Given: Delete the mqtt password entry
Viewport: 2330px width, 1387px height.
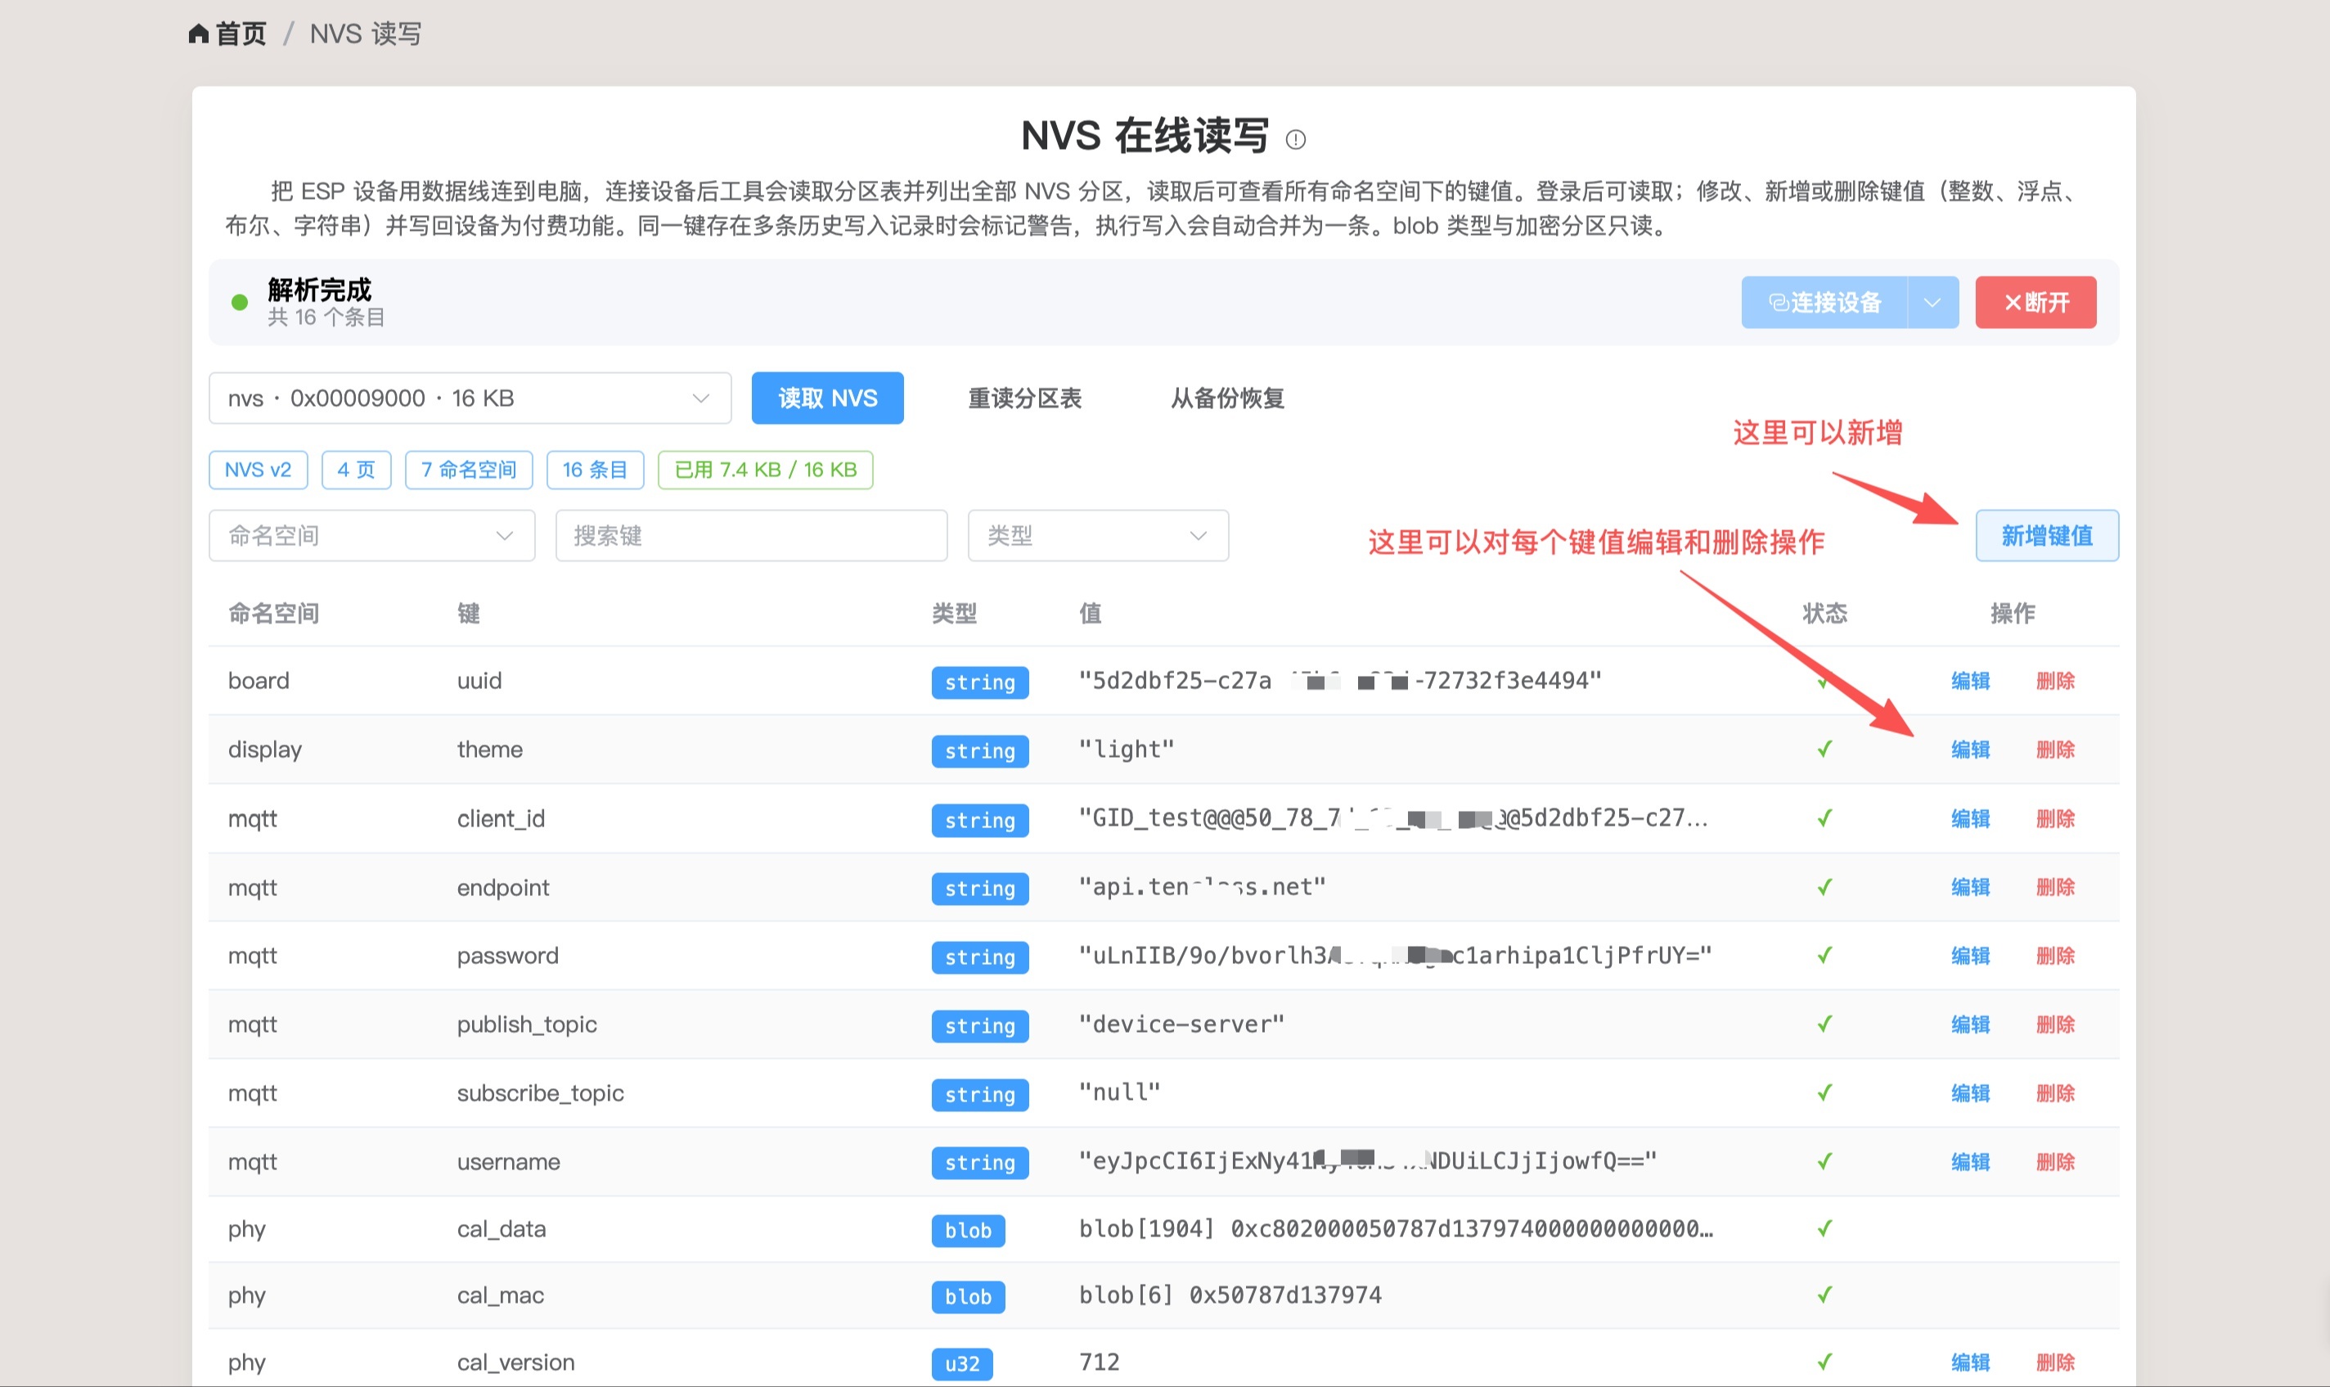Looking at the screenshot, I should 2055,955.
